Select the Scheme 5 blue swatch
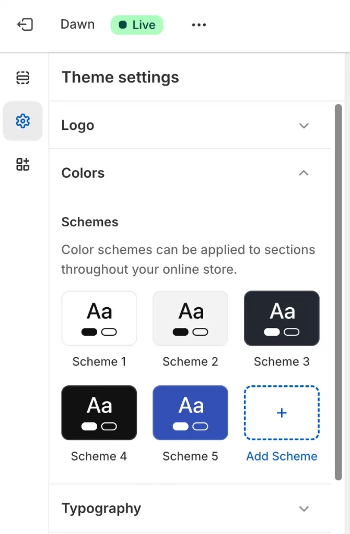Image resolution: width=350 pixels, height=534 pixels. 190,413
